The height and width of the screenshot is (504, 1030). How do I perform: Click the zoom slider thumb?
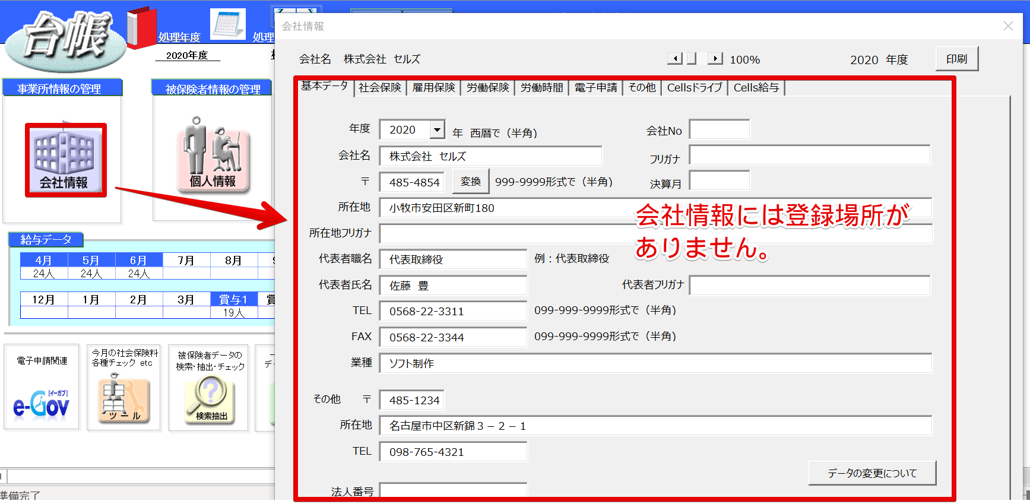tap(692, 59)
